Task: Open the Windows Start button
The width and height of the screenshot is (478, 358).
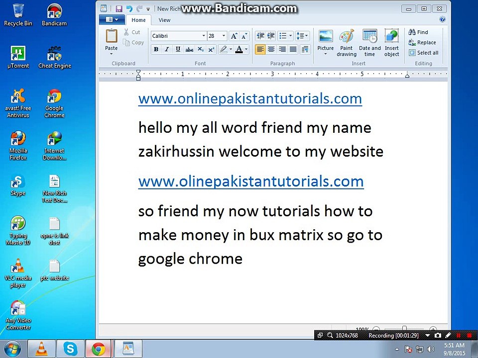Action: coord(12,349)
